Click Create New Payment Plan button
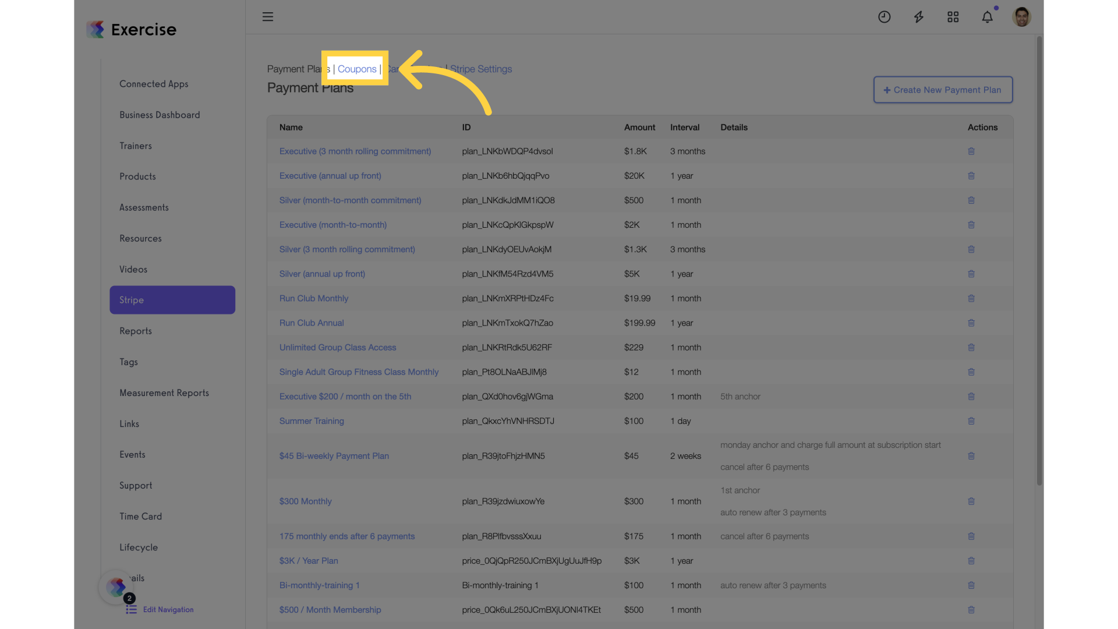 [943, 90]
